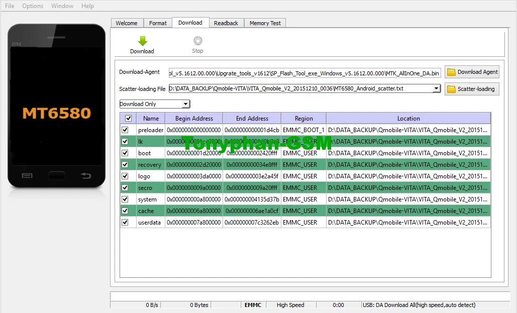
Task: Uncheck the recovery partition checkbox
Action: pos(125,165)
